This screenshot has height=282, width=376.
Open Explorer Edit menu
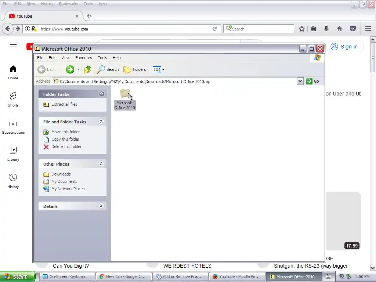click(52, 58)
